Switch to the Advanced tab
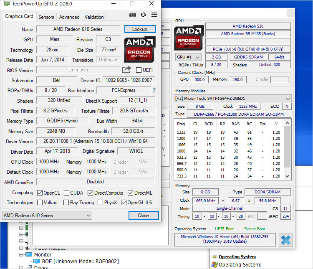Image resolution: width=313 pixels, height=269 pixels. click(x=69, y=17)
